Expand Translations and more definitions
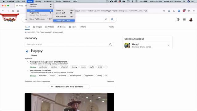Image resolution: width=197 pixels, height=111 pixels. pyautogui.click(x=69, y=87)
